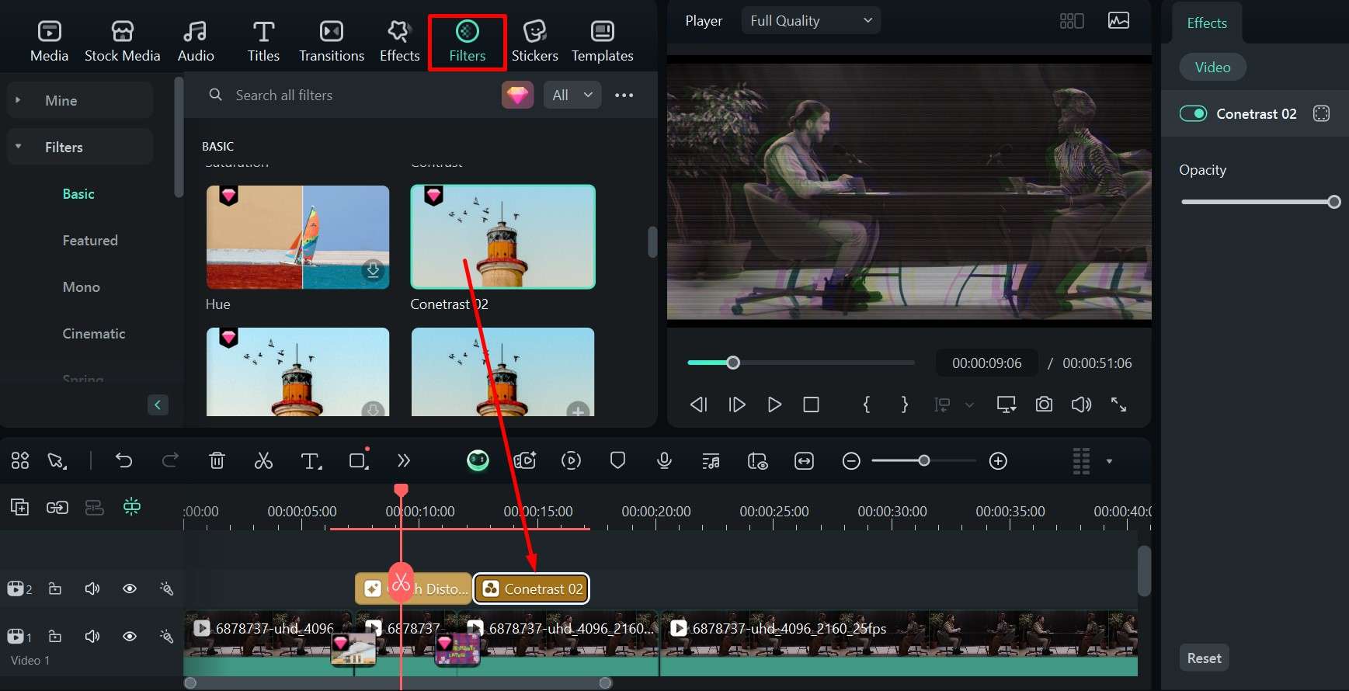Screen dimensions: 1349x691
Task: Open the Stickers tab
Action: 534,41
